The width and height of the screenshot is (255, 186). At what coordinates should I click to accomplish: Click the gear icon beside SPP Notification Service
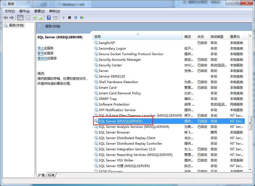(x=96, y=110)
